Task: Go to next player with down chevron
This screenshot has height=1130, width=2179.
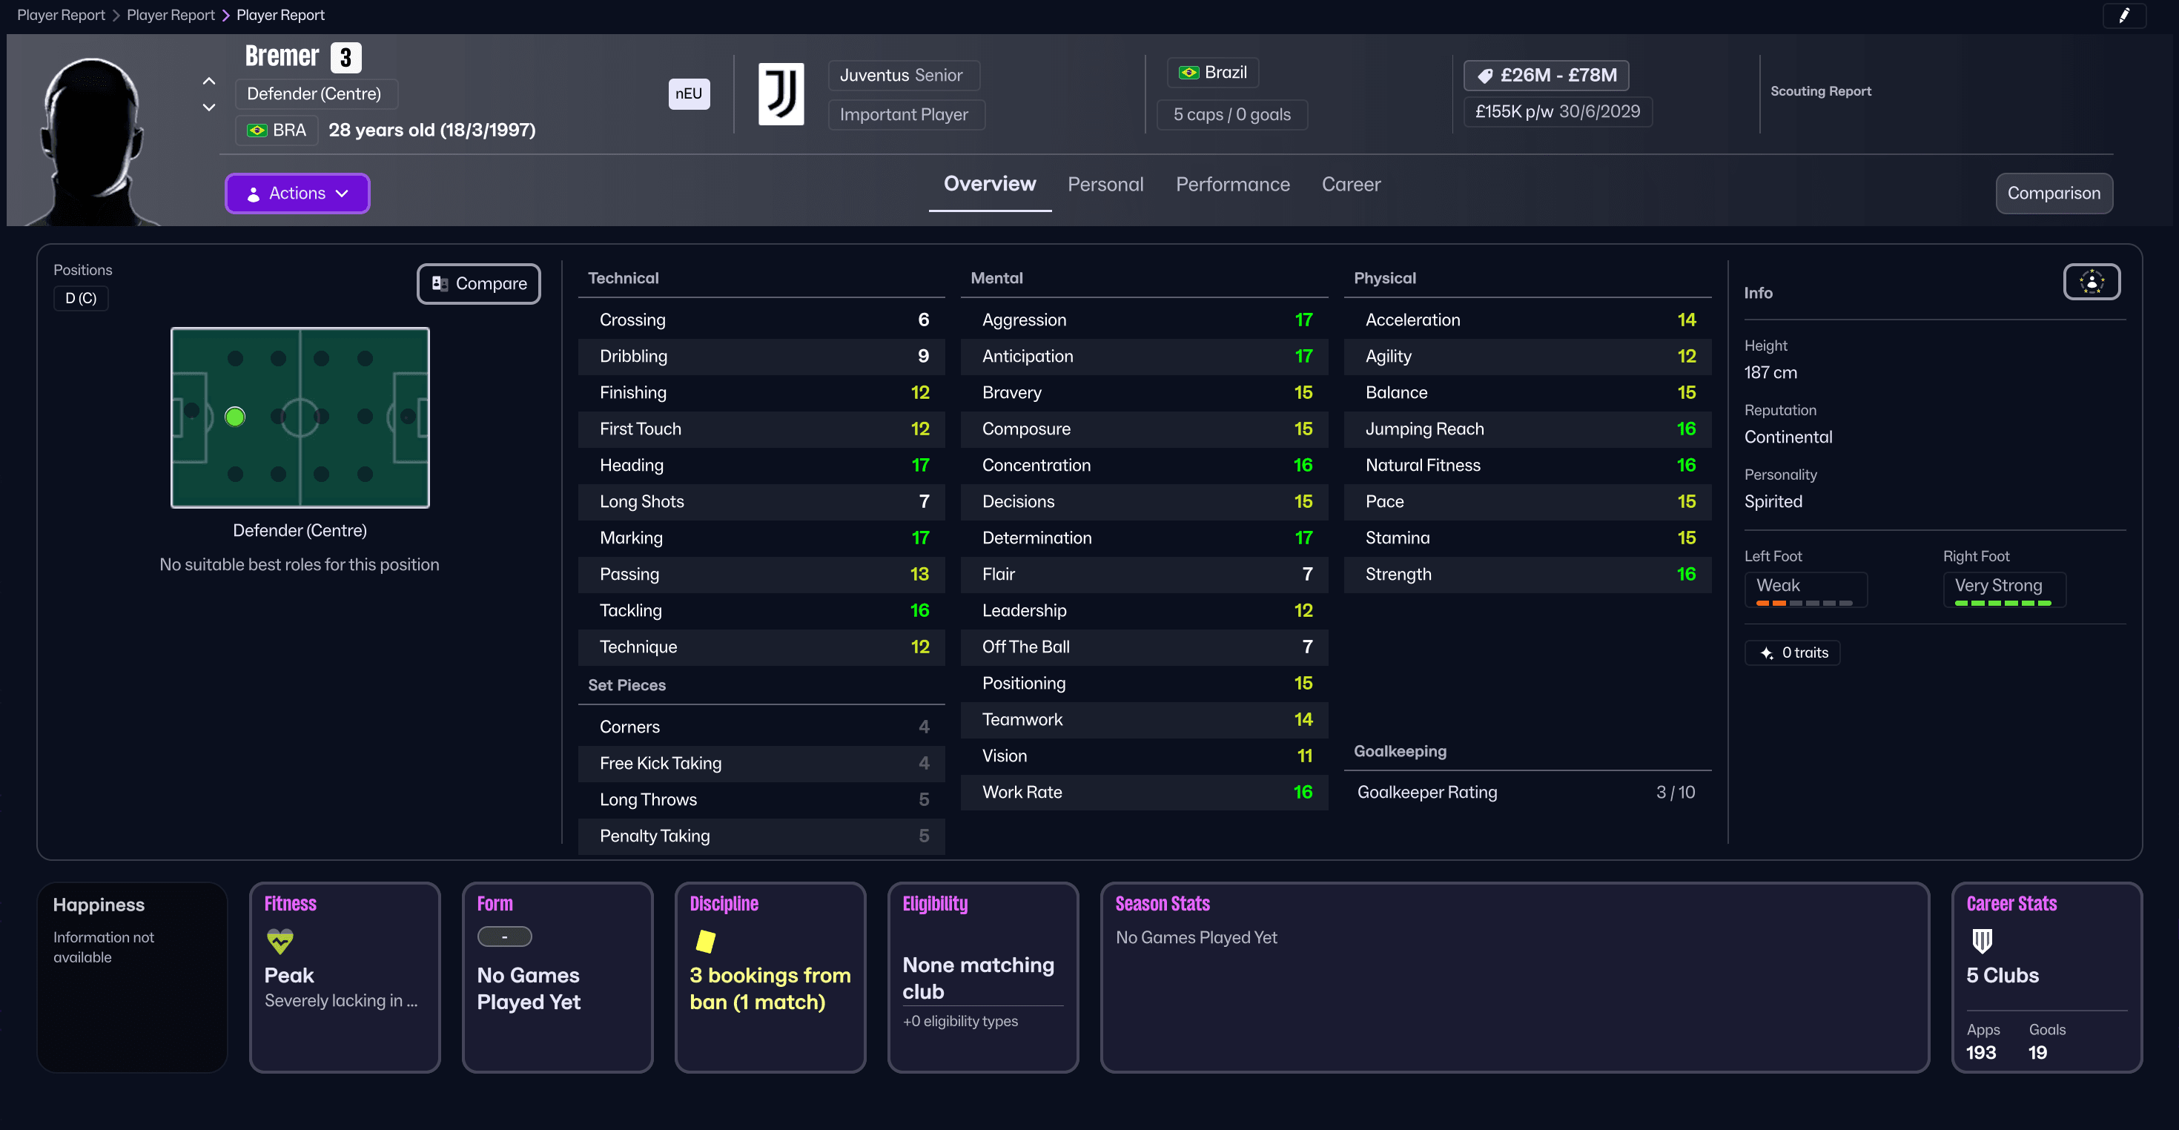Action: tap(209, 108)
